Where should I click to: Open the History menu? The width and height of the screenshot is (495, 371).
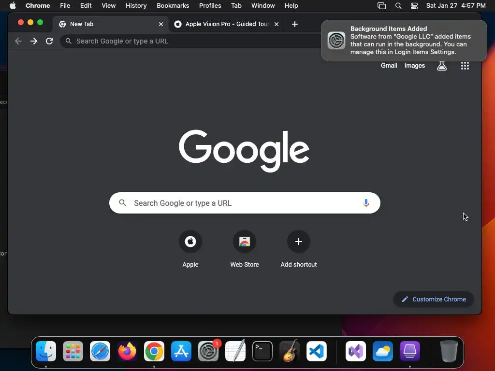pyautogui.click(x=136, y=5)
